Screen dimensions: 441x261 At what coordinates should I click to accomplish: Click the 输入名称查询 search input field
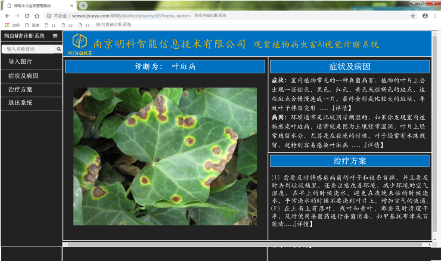pyautogui.click(x=29, y=50)
